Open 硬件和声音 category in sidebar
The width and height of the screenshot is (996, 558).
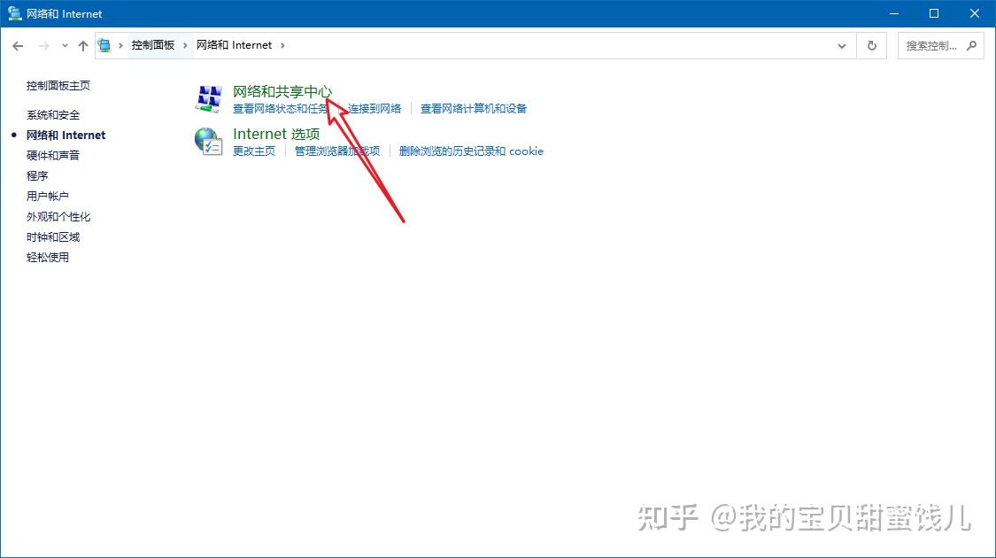point(53,156)
